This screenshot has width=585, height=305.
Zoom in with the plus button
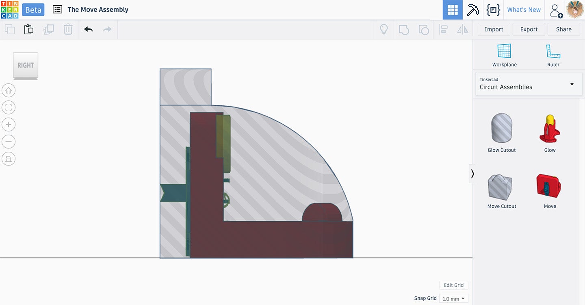tap(9, 125)
